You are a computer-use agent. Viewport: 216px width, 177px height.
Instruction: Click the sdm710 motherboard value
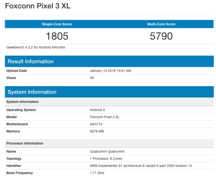(x=96, y=124)
